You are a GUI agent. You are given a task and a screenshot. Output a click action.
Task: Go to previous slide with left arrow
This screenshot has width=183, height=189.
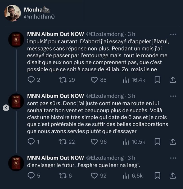pos(6,108)
